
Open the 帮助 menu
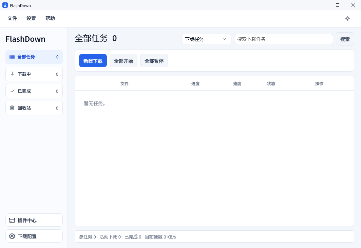coord(50,18)
